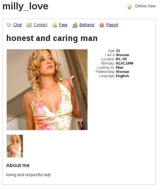This screenshot has height=190, width=161.
Task: Open the Contact link
Action: pyautogui.click(x=40, y=25)
